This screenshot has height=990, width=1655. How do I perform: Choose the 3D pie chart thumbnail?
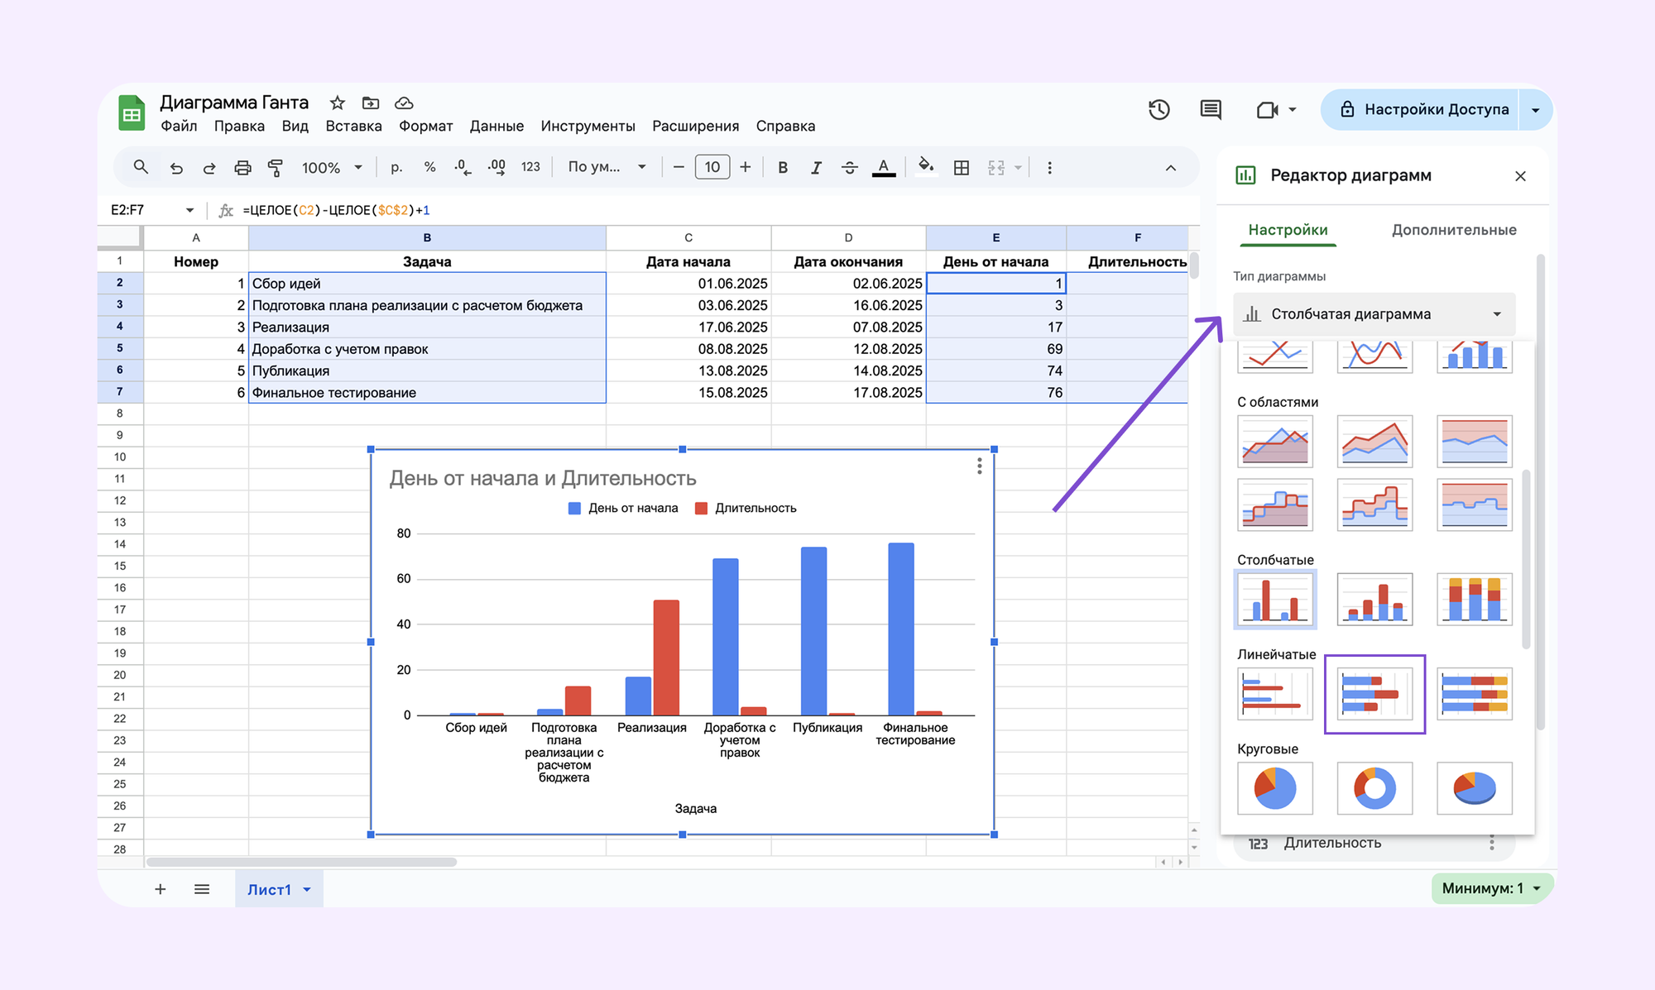coord(1475,789)
